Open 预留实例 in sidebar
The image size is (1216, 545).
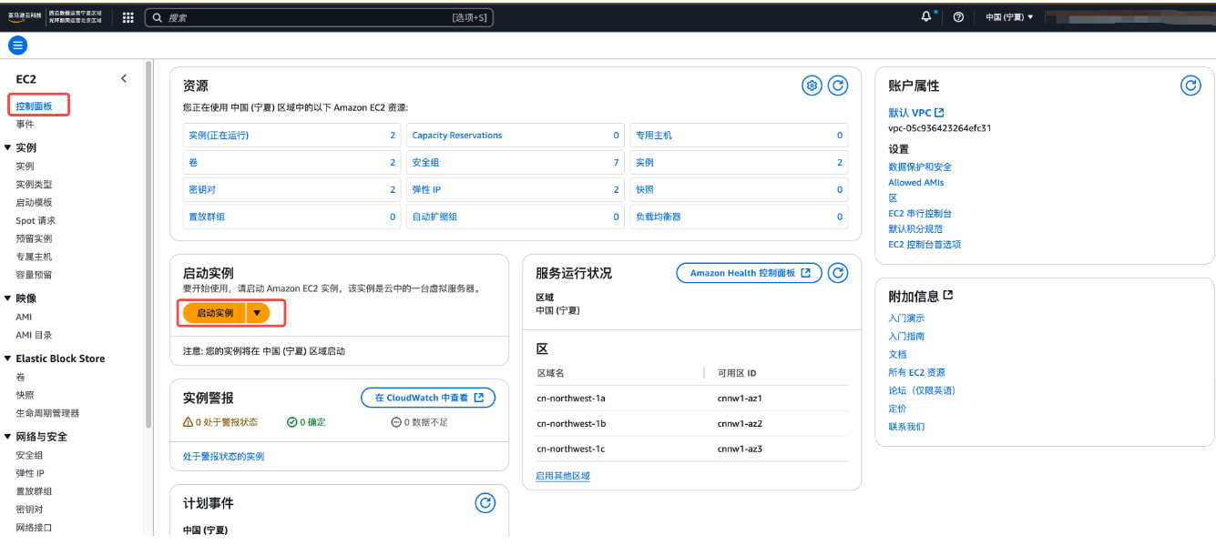34,238
